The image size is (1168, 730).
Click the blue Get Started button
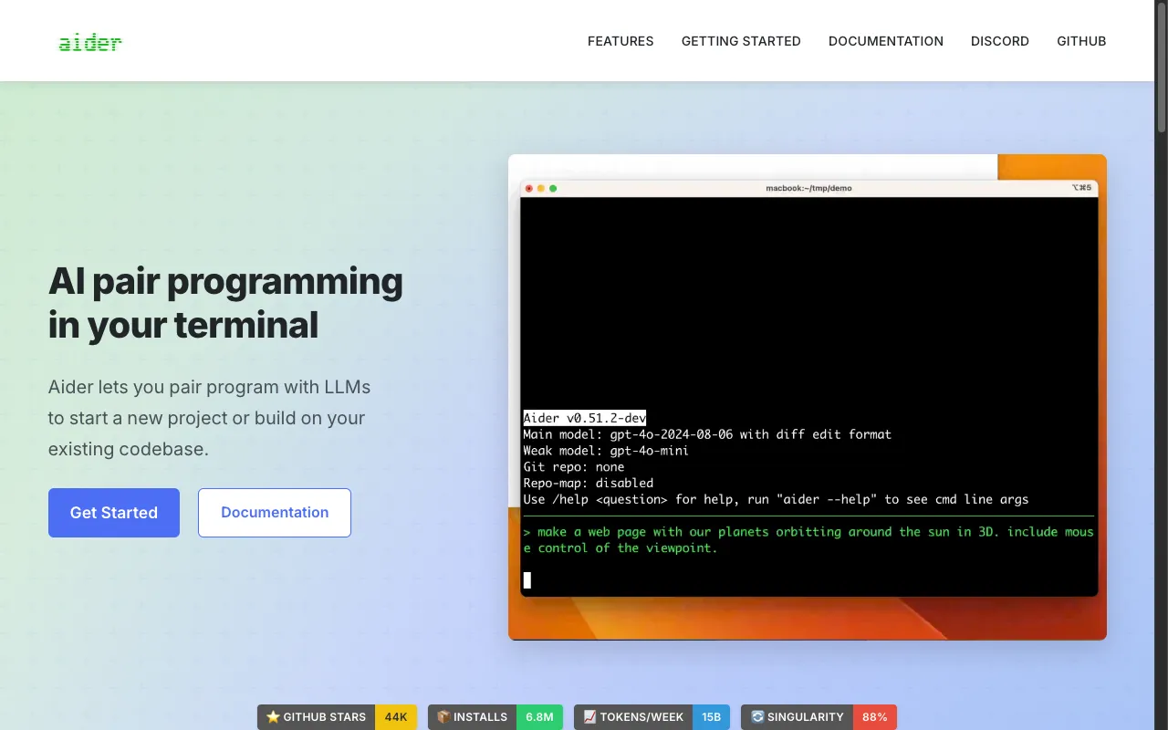[114, 513]
